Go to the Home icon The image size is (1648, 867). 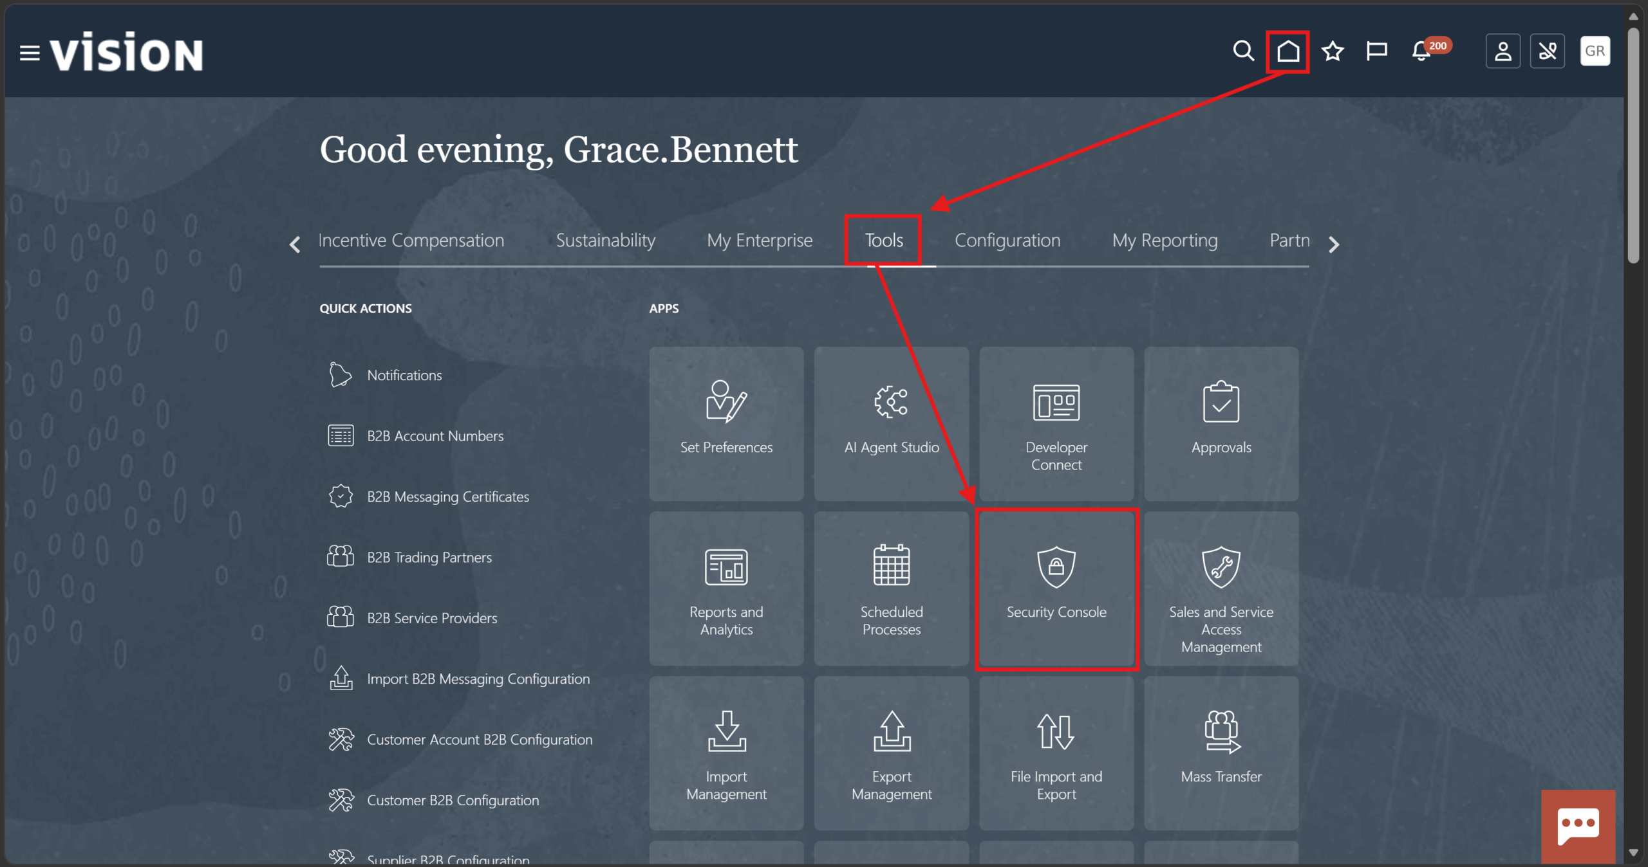click(1287, 51)
